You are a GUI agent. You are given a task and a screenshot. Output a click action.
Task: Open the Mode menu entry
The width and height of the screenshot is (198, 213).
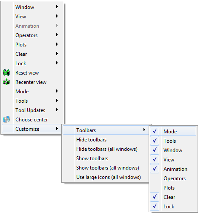(x=32, y=91)
